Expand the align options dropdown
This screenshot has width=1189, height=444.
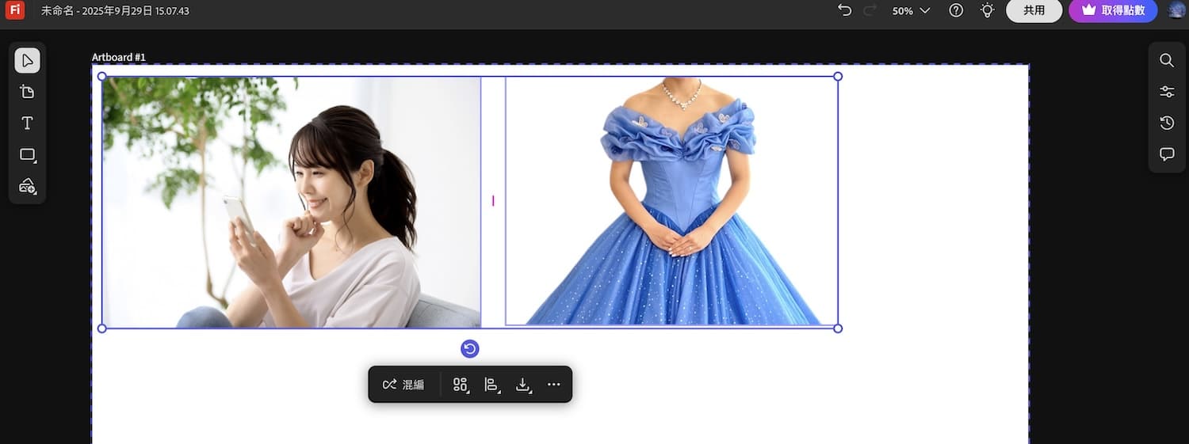[492, 385]
